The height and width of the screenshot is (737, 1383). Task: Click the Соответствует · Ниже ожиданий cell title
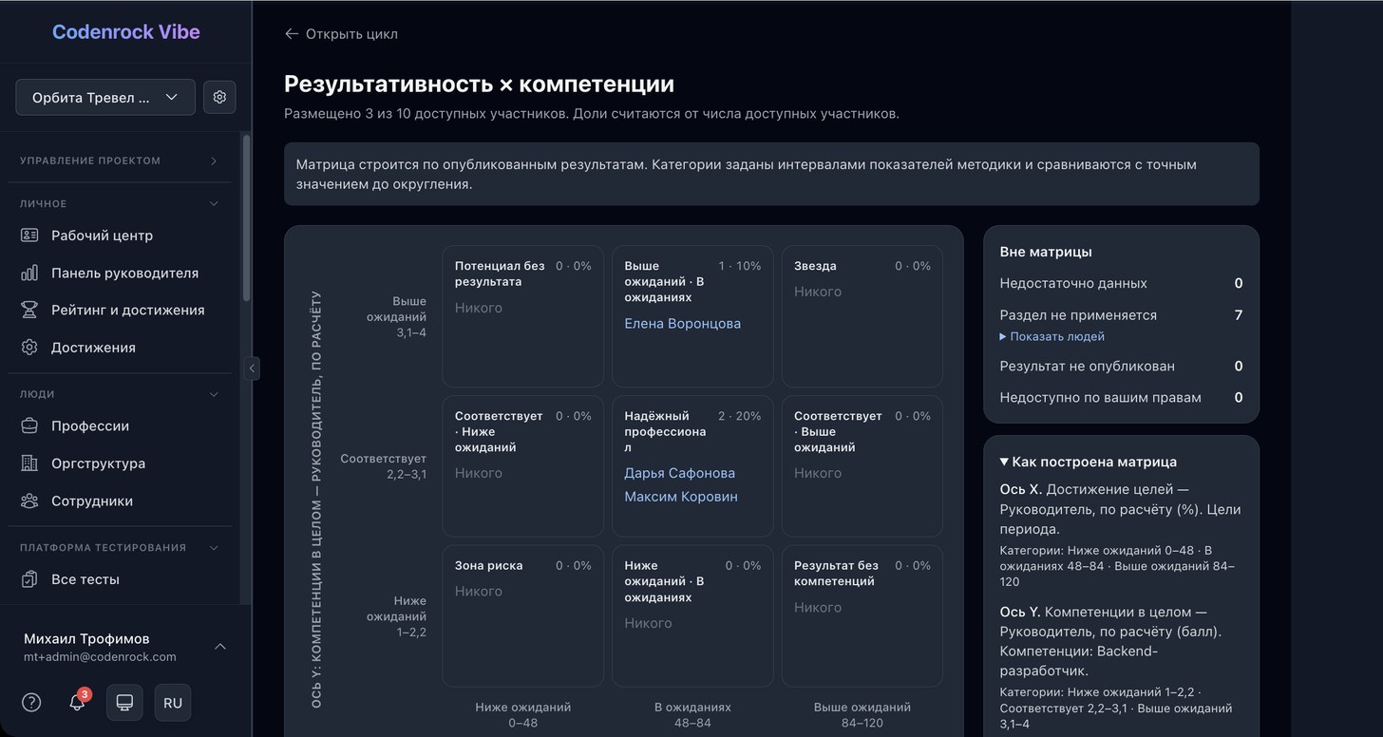tap(499, 431)
